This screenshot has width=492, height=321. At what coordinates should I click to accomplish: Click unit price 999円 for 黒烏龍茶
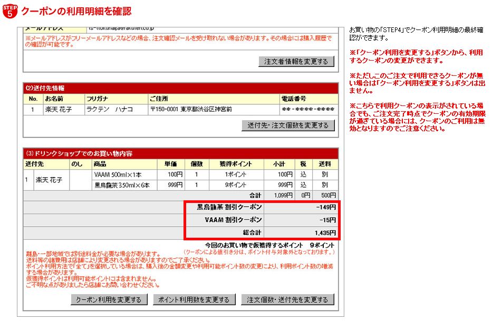coord(175,185)
